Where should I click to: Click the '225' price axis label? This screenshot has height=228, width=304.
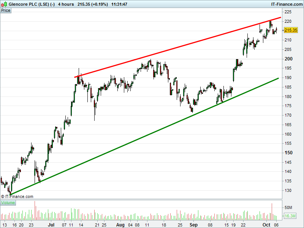[288, 12]
